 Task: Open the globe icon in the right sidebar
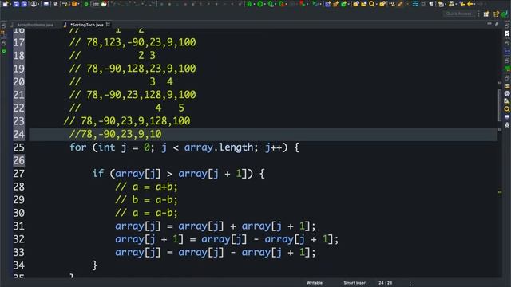pyautogui.click(x=507, y=94)
